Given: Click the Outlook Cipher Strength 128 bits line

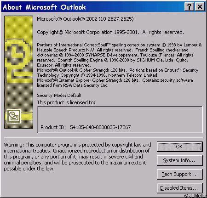Looking at the screenshot, I should pos(82,70).
